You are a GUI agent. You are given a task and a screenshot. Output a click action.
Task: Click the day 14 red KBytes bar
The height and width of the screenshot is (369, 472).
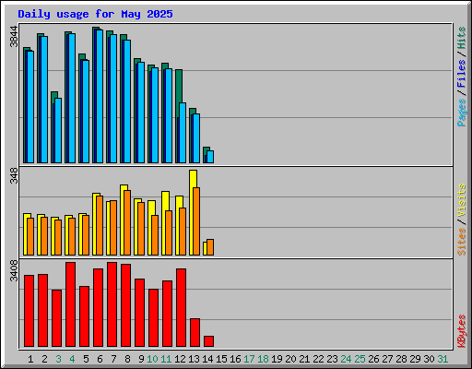click(x=208, y=341)
